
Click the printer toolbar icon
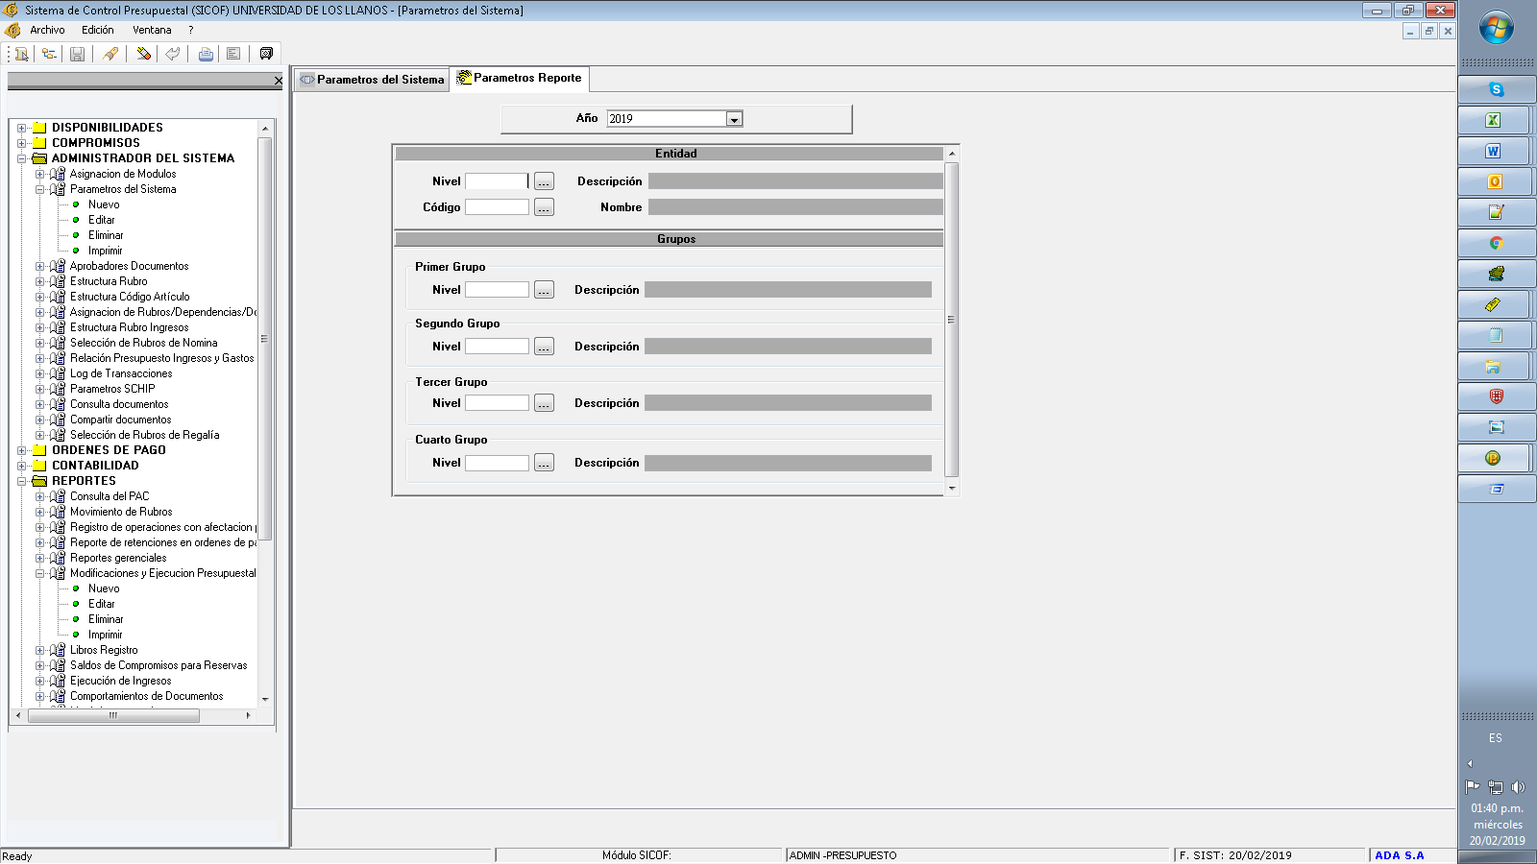click(x=206, y=54)
